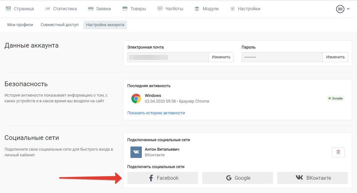Click the VK logo of Антон Витальевич
The width and height of the screenshot is (357, 193).
coord(136,152)
